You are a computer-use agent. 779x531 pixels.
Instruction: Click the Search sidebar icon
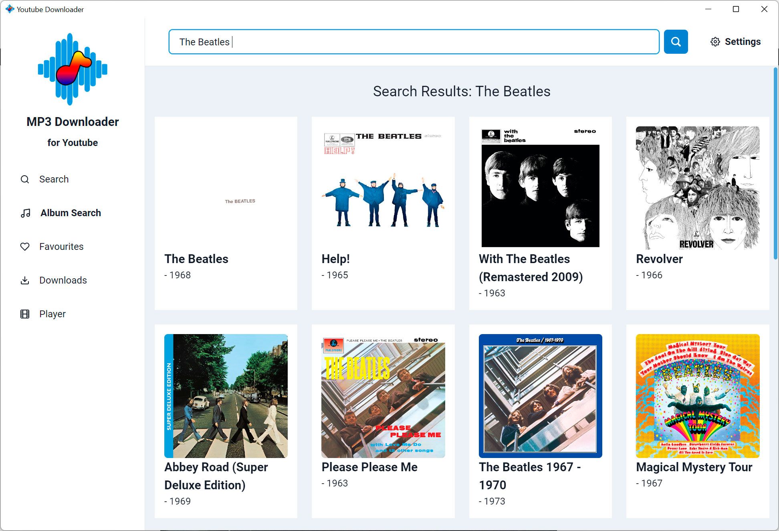25,179
